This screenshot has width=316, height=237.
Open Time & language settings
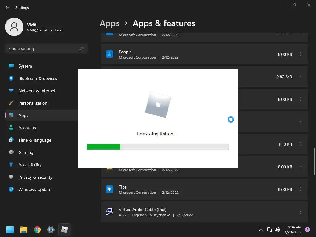41,140
